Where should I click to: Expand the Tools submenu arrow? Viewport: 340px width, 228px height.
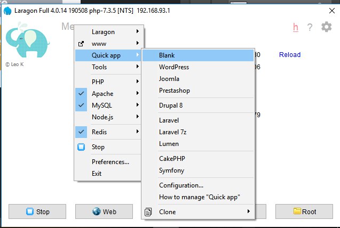click(138, 67)
